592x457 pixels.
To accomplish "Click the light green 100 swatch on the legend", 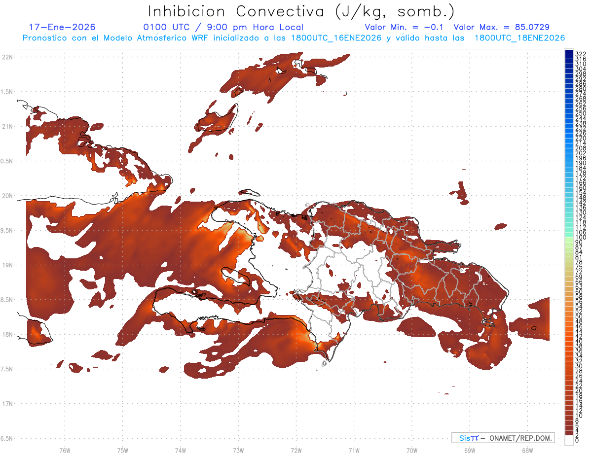I will coord(569,239).
